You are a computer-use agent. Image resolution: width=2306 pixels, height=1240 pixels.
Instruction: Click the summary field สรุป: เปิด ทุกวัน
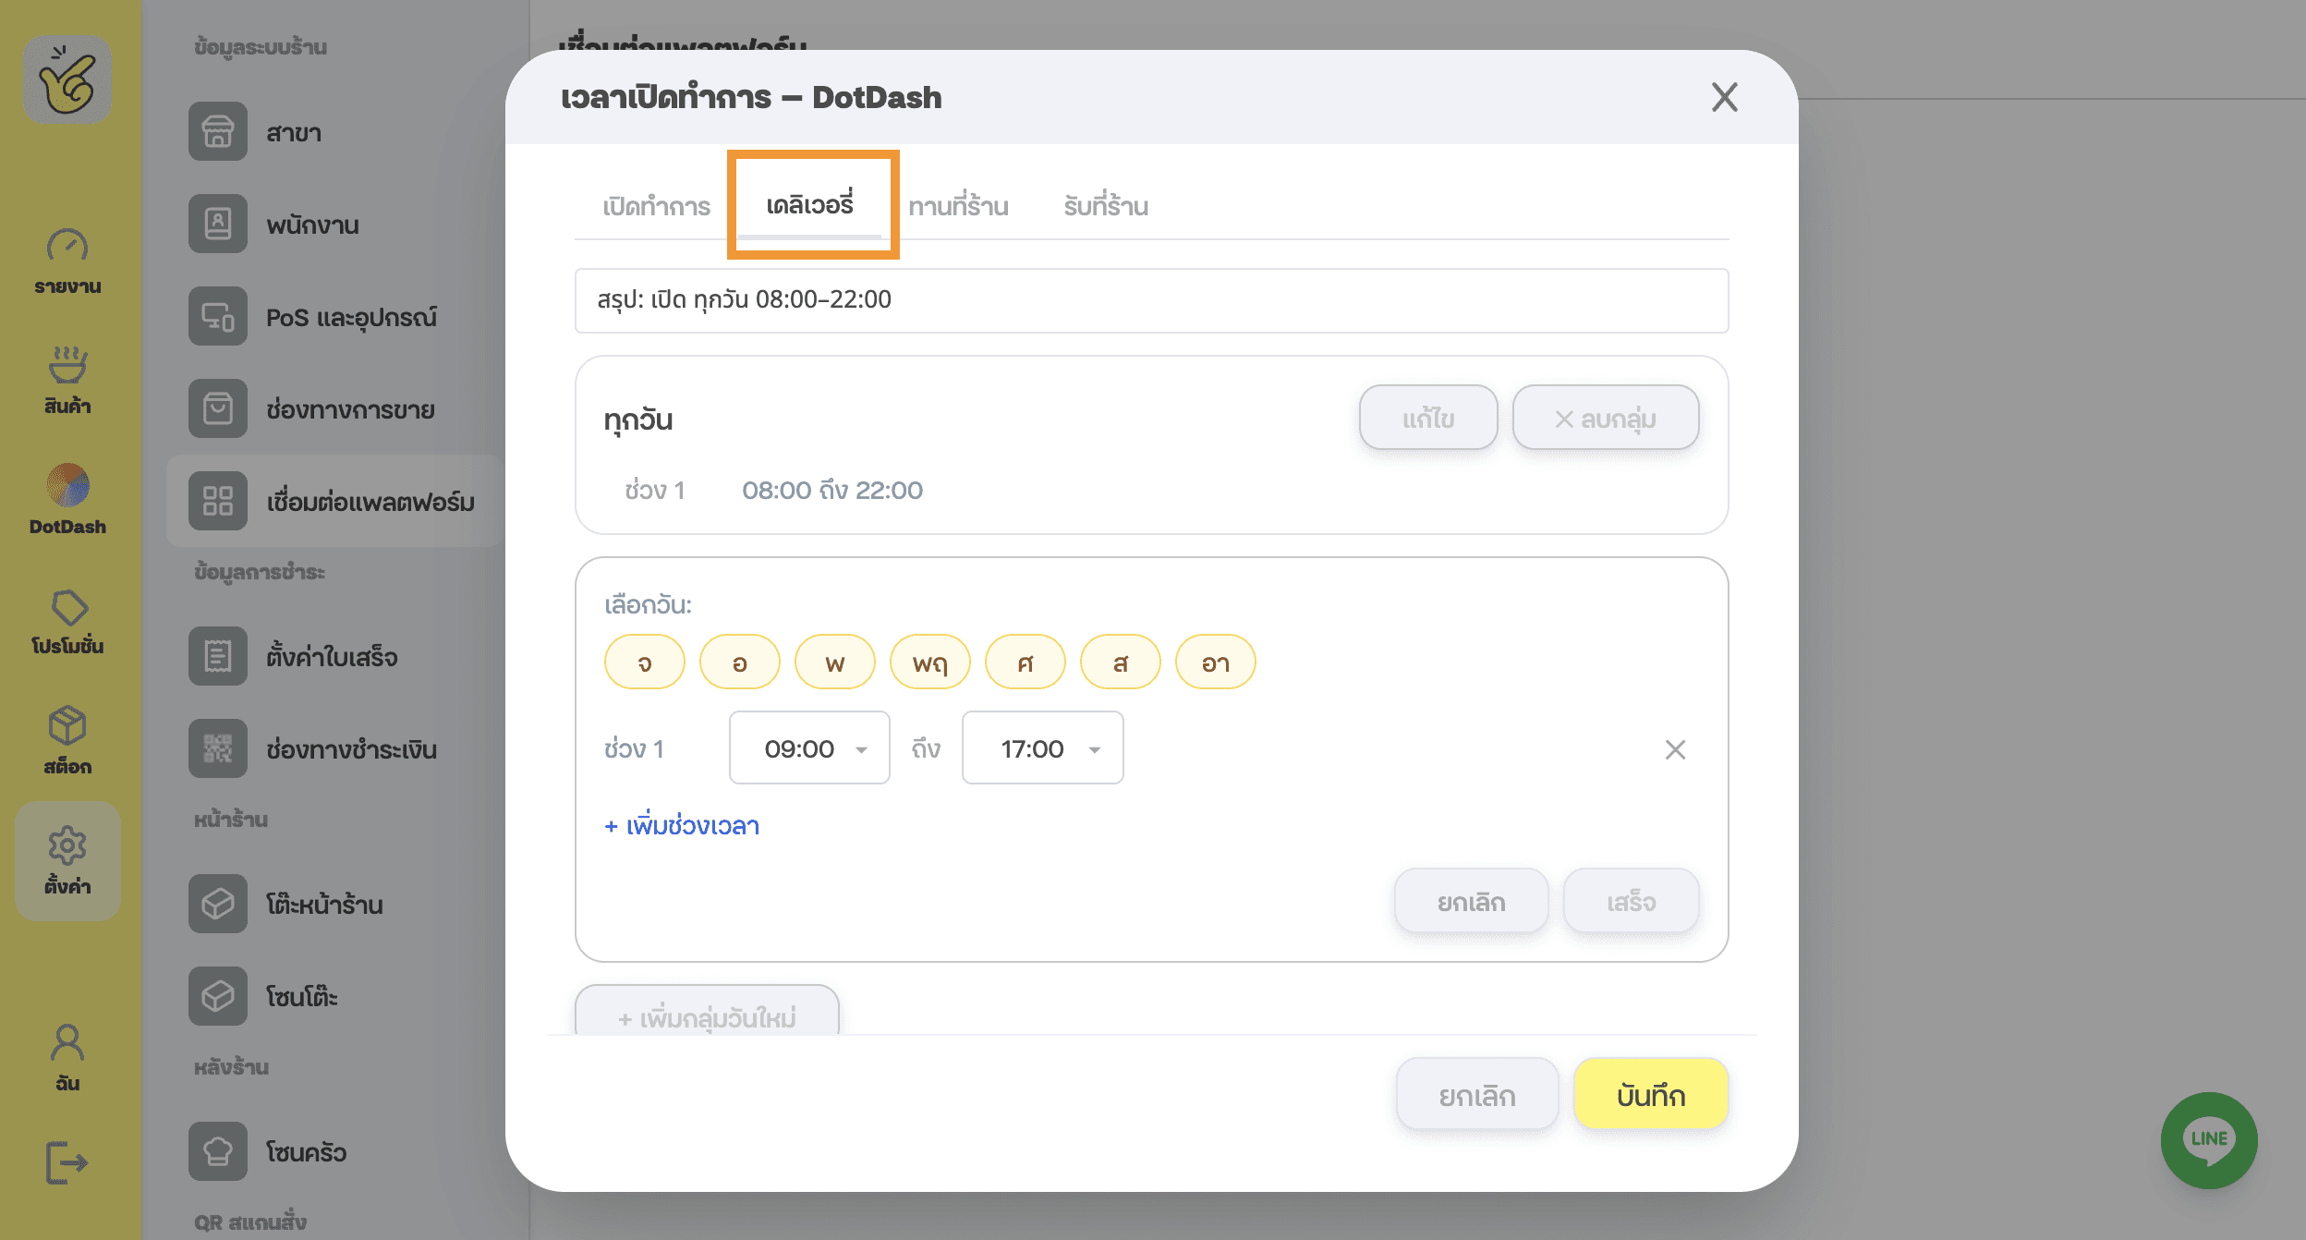(1151, 300)
